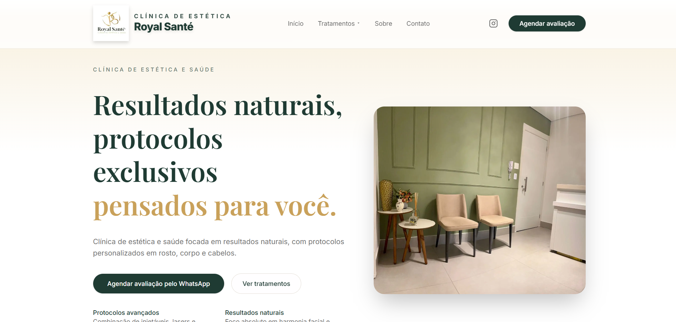Viewport: 676px width, 322px height.
Task: Select the Ver tratamentos button
Action: (x=266, y=283)
